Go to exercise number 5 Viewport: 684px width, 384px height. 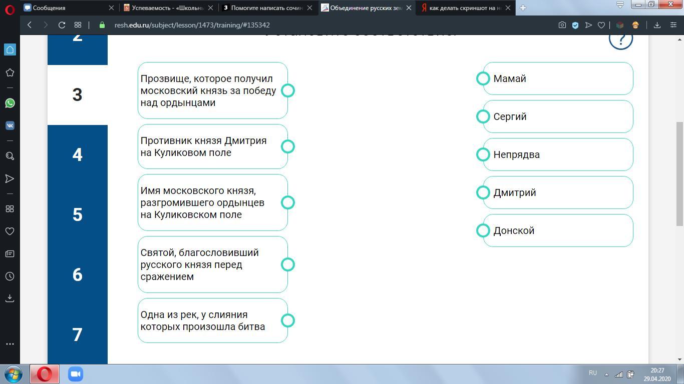point(77,214)
